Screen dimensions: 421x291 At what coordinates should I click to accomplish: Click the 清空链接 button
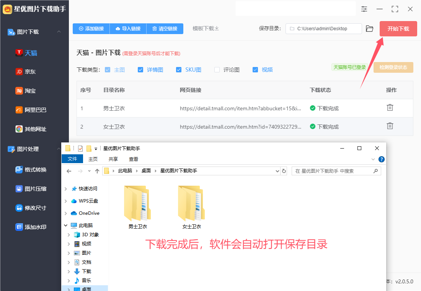click(165, 29)
